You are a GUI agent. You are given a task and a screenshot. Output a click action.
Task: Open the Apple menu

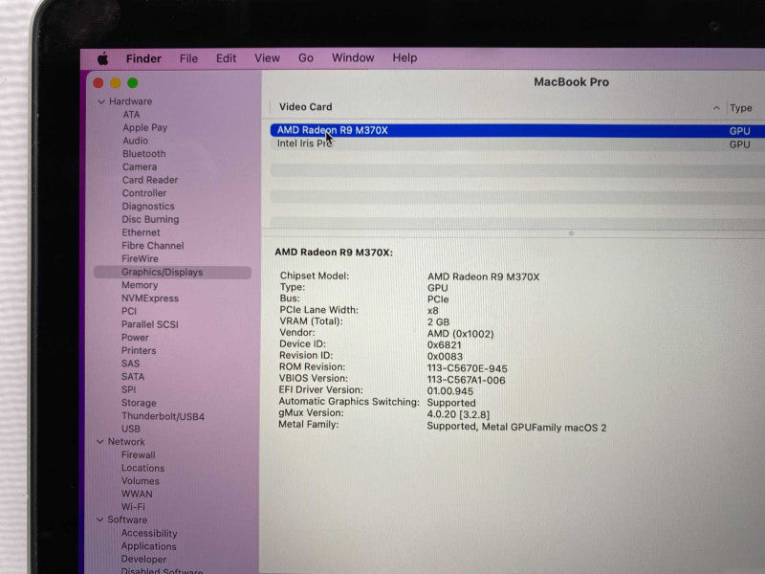tap(103, 59)
